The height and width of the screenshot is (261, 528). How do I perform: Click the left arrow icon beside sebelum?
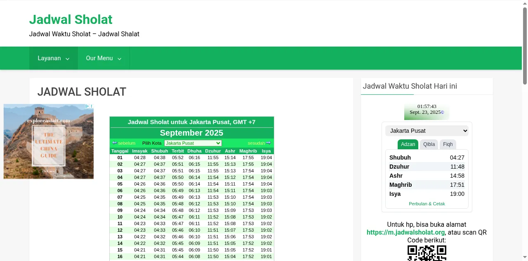pyautogui.click(x=115, y=143)
